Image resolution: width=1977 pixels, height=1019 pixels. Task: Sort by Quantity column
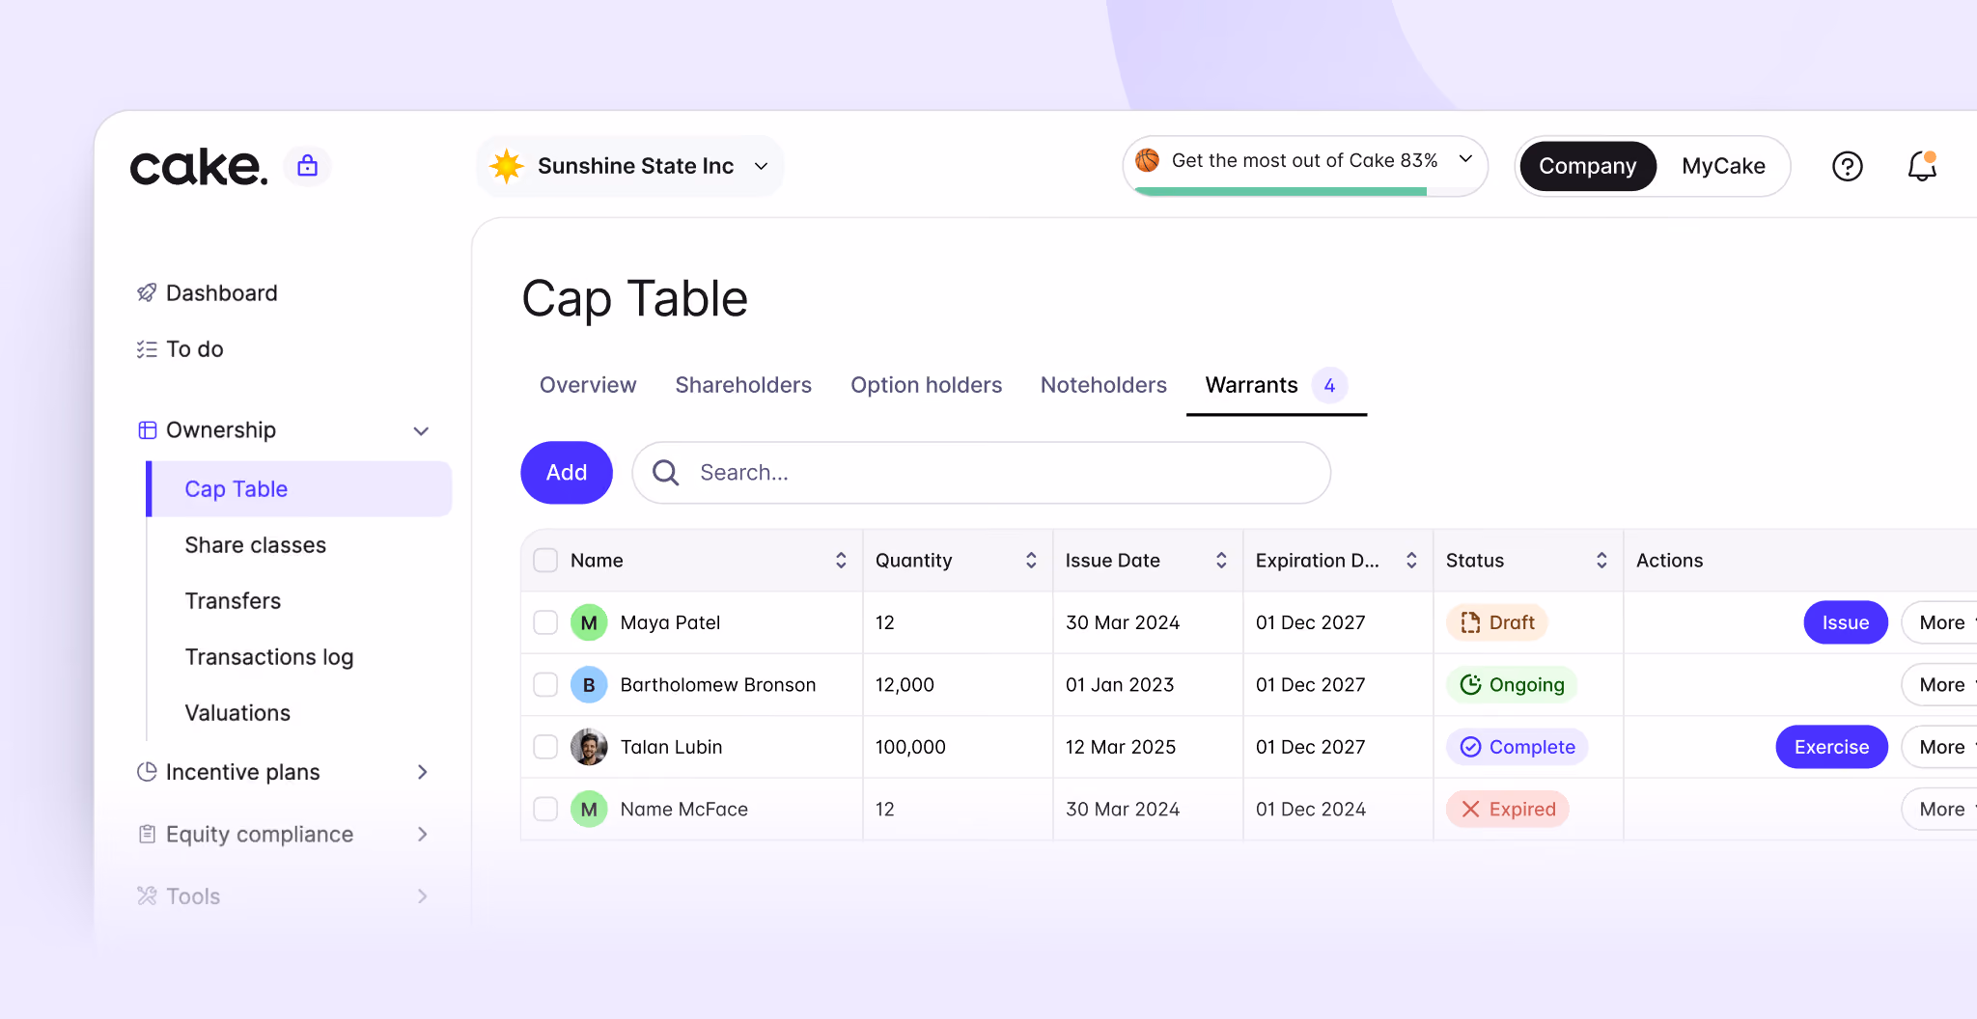pyautogui.click(x=1031, y=561)
